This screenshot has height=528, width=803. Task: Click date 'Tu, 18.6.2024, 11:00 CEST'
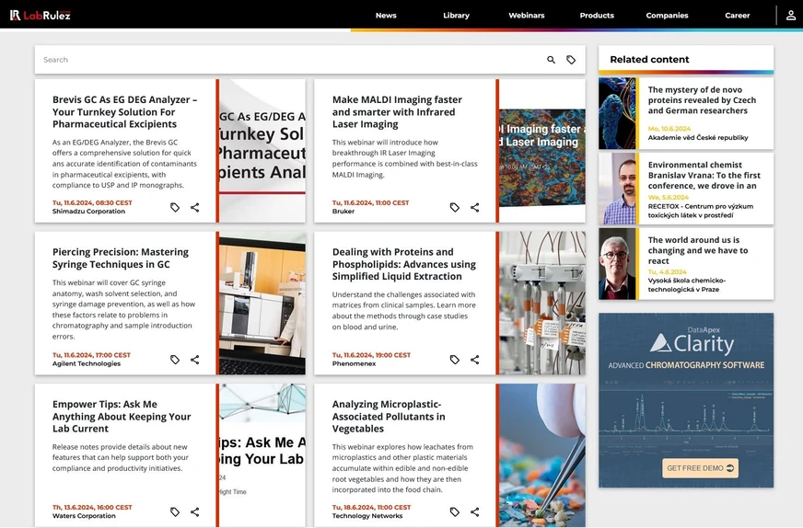point(371,507)
